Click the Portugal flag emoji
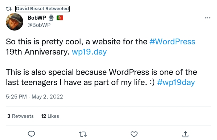The image size is (217, 140). coord(60,18)
